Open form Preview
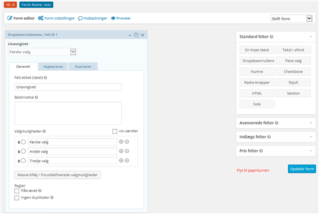 [121, 19]
